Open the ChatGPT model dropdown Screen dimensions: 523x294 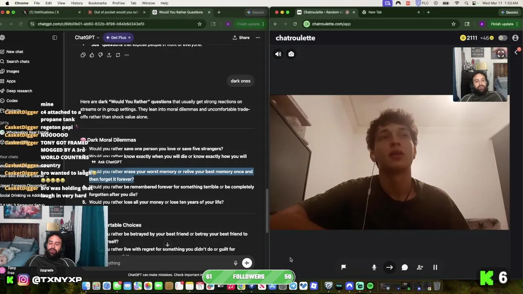[87, 38]
